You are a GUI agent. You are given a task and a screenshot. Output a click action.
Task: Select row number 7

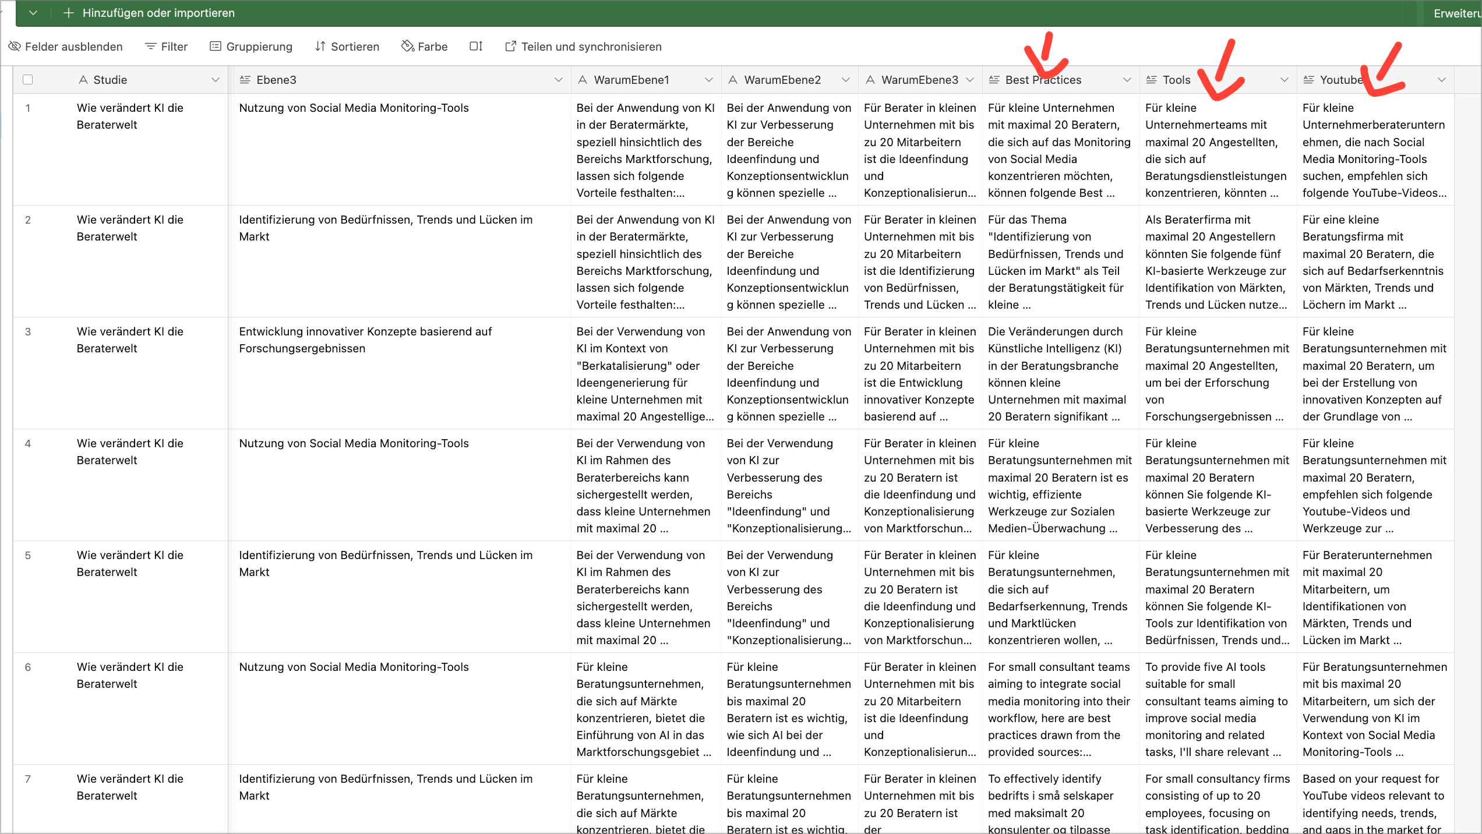pos(27,779)
